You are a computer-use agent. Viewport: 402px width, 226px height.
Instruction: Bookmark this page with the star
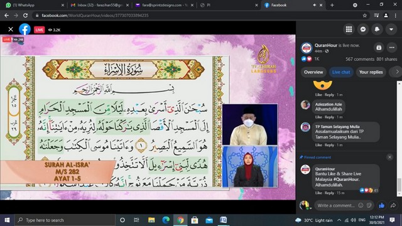tap(364, 15)
